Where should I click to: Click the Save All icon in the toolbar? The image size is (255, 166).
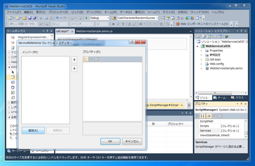[x=34, y=18]
